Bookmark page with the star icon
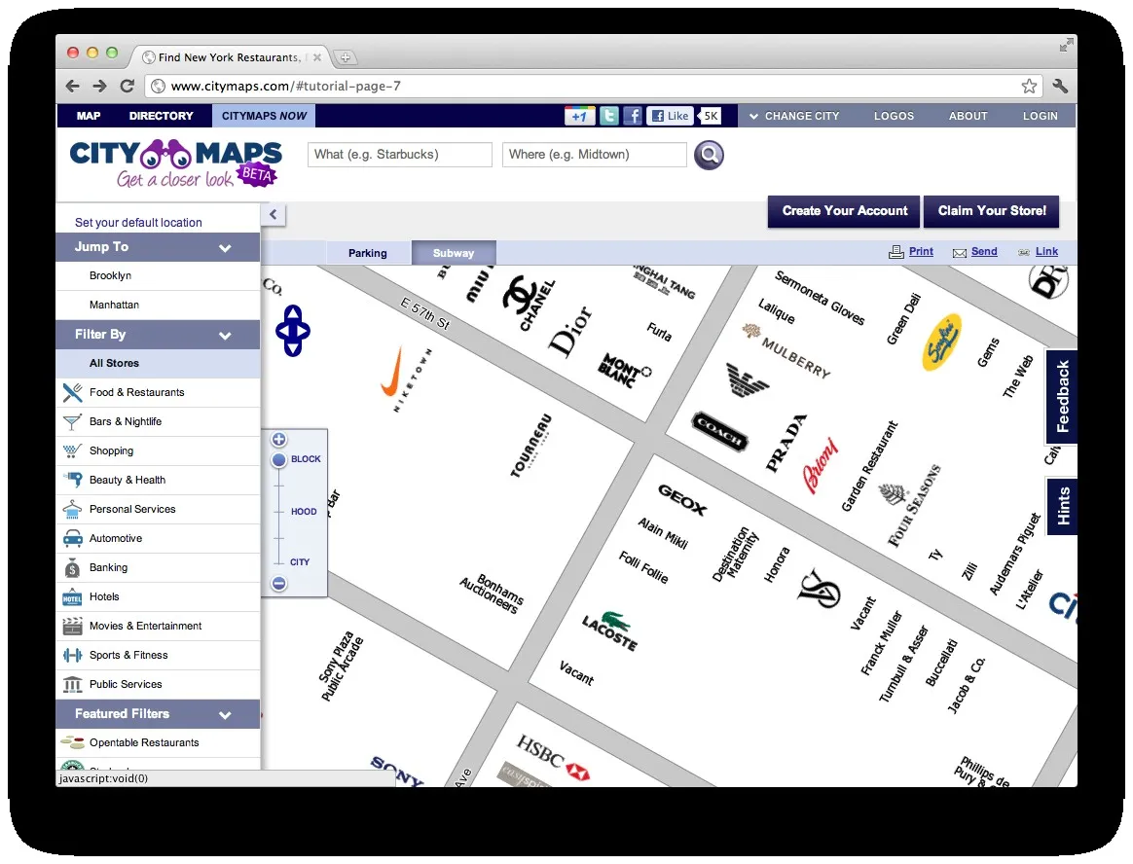Screen dimensions: 1133x864 point(1029,86)
